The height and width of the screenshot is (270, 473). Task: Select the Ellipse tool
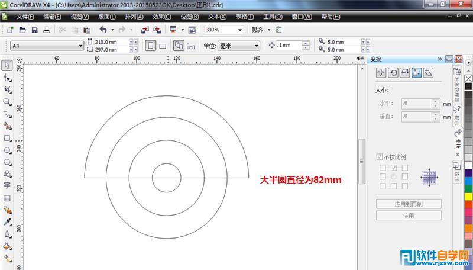pyautogui.click(x=7, y=150)
